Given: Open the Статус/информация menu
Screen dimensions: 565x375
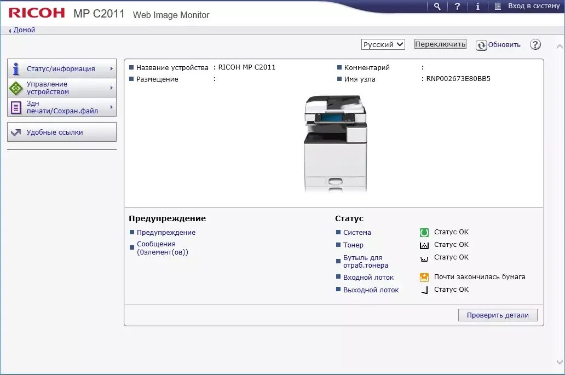Looking at the screenshot, I should 62,68.
